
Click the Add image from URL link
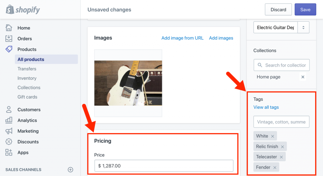182,38
